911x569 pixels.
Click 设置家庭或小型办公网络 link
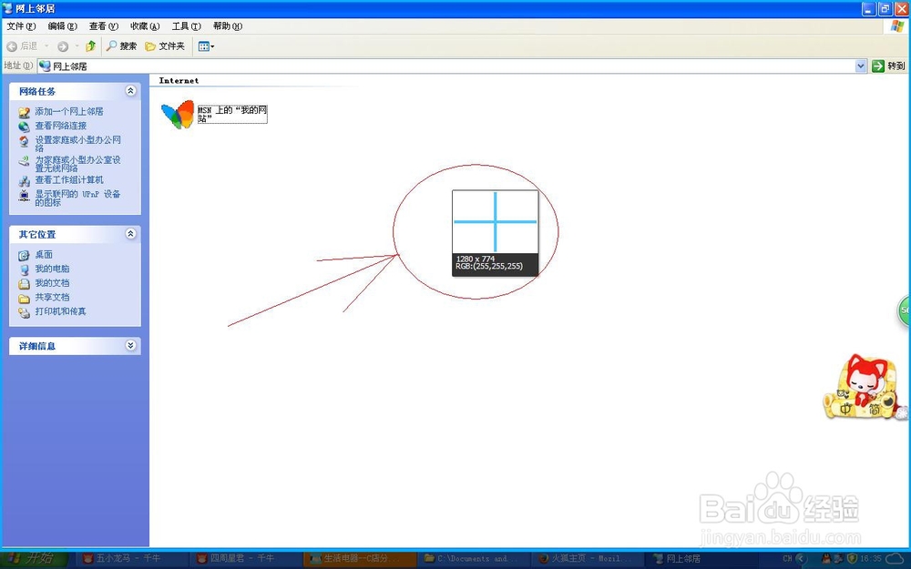point(77,144)
